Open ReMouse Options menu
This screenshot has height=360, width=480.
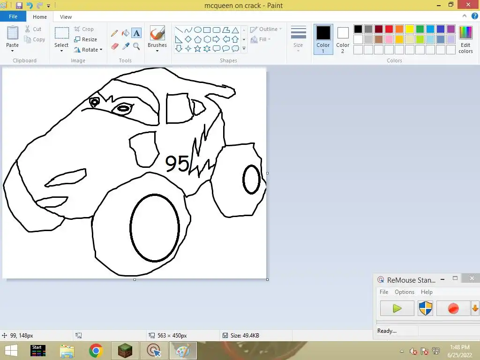tap(405, 292)
